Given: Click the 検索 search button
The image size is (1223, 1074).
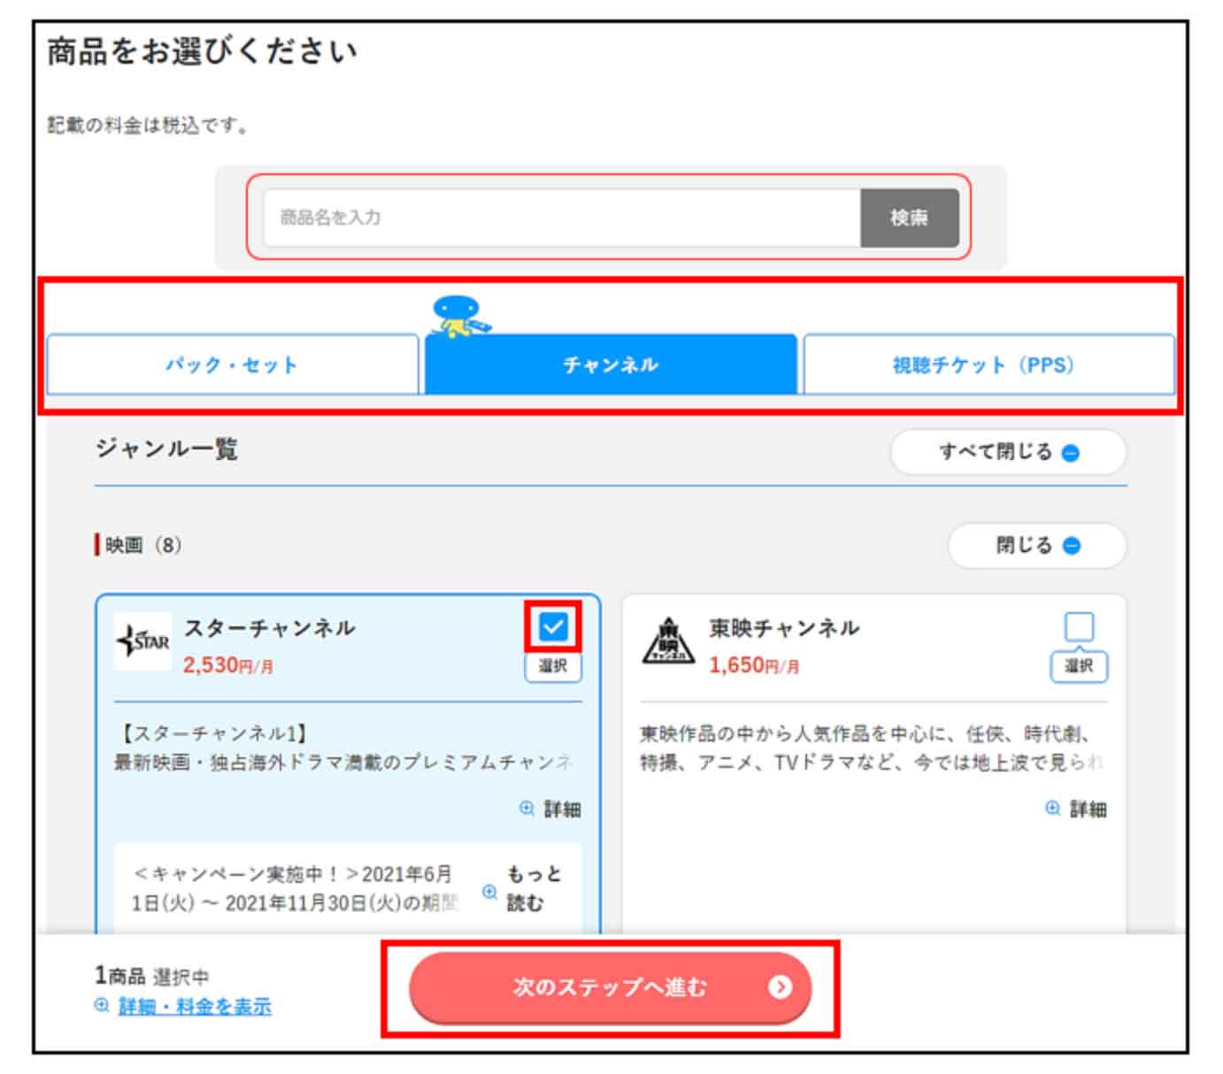Looking at the screenshot, I should click(910, 219).
